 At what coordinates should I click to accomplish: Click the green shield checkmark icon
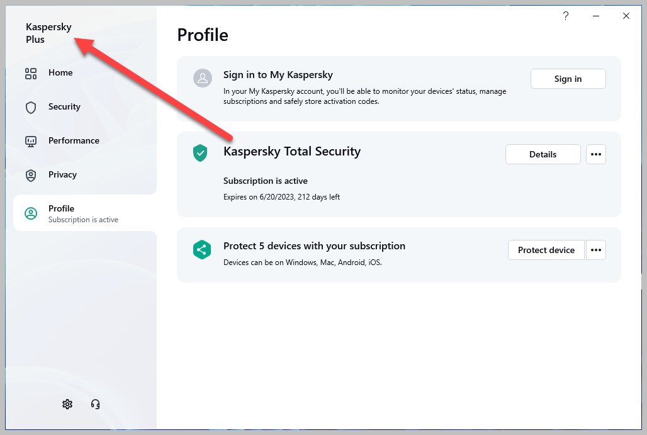pos(200,153)
